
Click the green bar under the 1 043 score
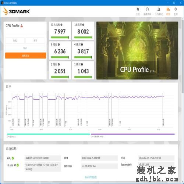point(83,77)
